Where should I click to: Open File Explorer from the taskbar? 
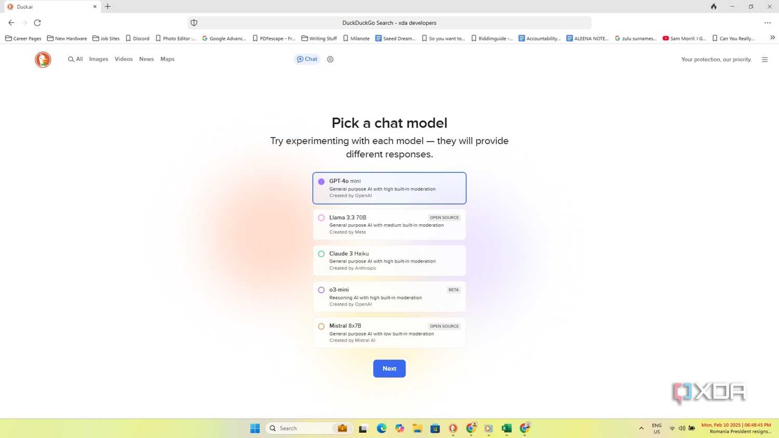[x=418, y=428]
